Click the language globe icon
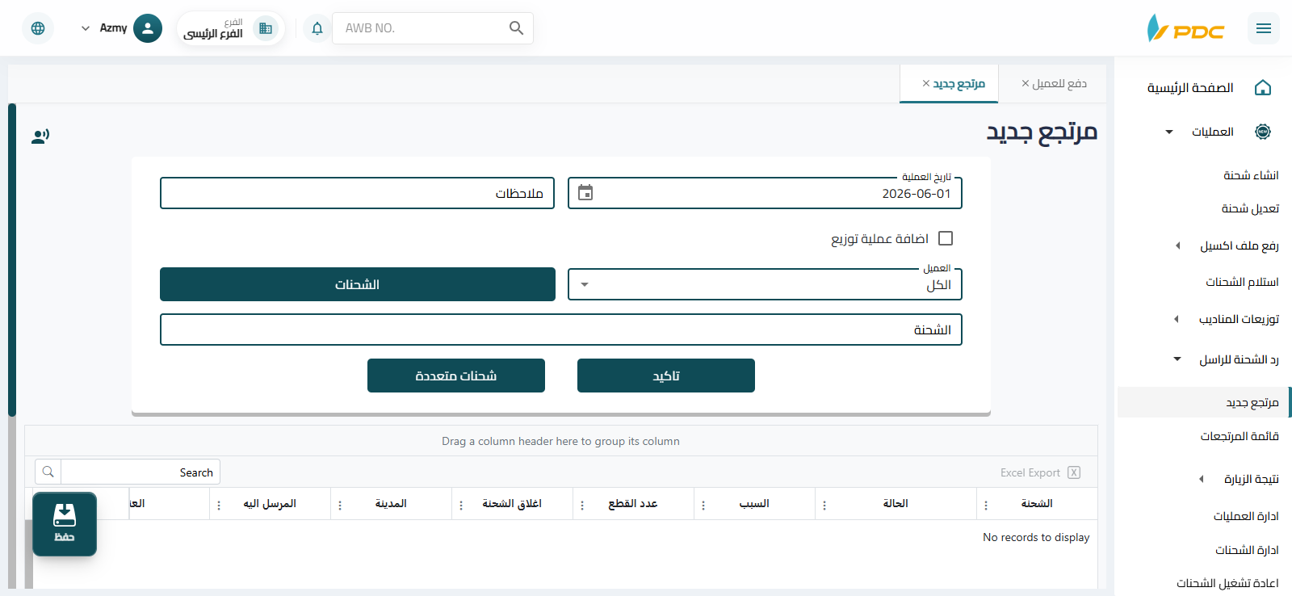The image size is (1292, 596). (38, 28)
